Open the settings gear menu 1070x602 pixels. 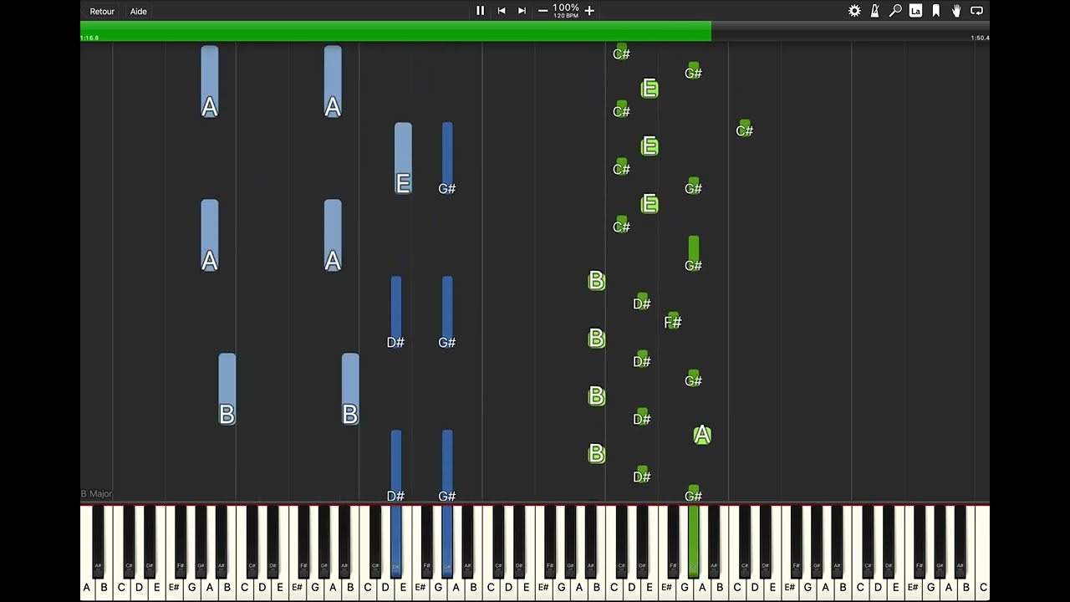[x=854, y=11]
